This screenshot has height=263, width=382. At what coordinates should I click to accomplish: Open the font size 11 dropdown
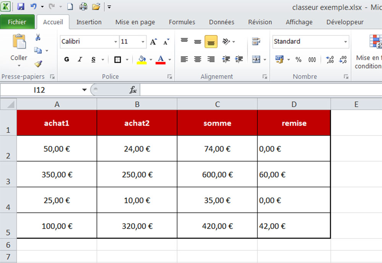click(x=143, y=42)
